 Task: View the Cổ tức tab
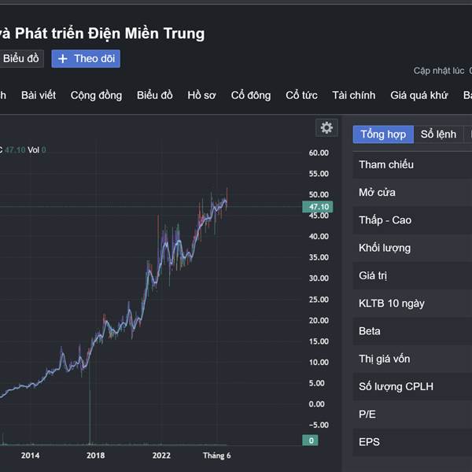(301, 95)
